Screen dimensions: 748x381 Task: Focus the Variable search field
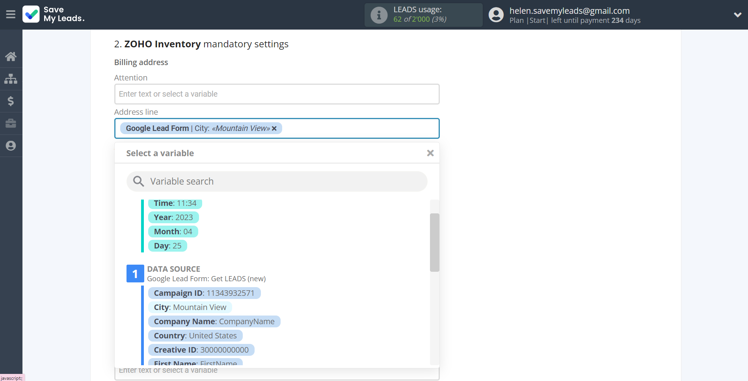click(x=277, y=181)
